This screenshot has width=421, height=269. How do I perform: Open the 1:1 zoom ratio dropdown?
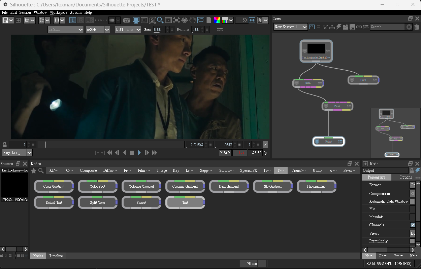(x=59, y=20)
